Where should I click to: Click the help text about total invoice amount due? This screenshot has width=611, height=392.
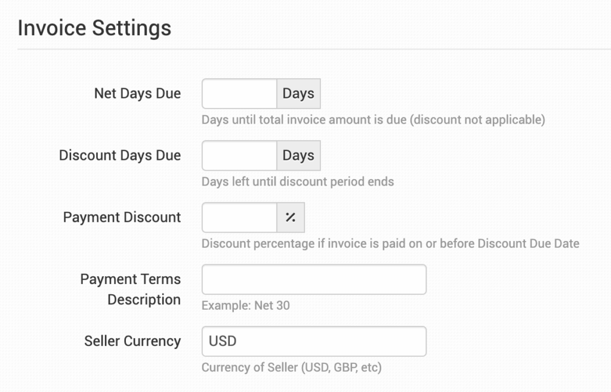coord(373,120)
